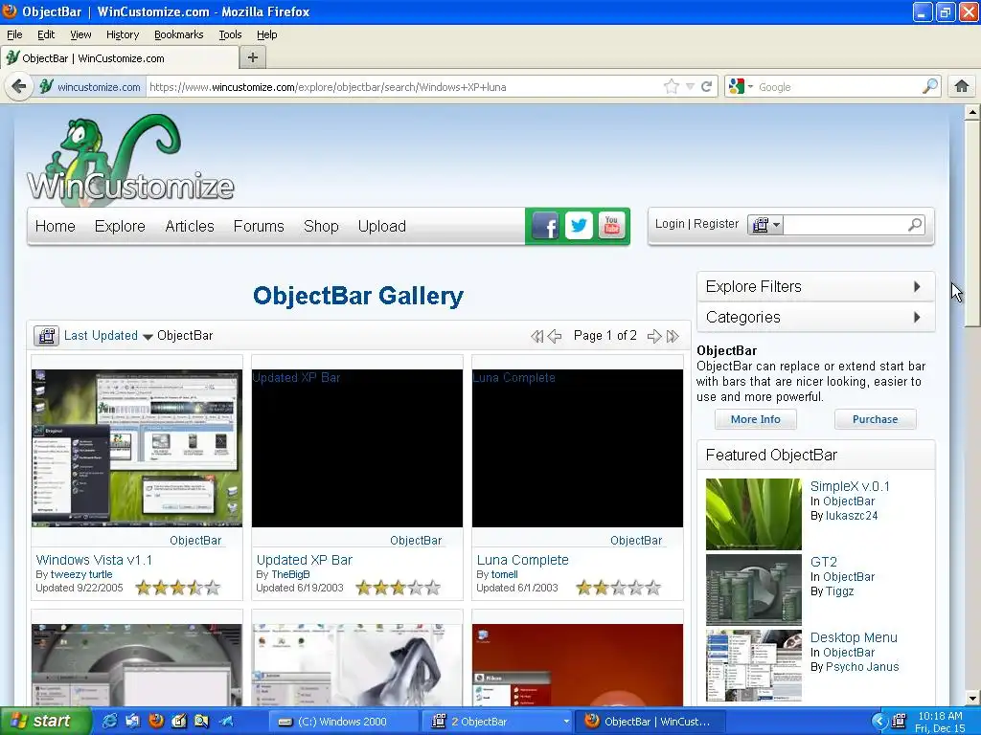Image resolution: width=981 pixels, height=735 pixels.
Task: Expand hidden system tray icons arrow
Action: pyautogui.click(x=878, y=722)
